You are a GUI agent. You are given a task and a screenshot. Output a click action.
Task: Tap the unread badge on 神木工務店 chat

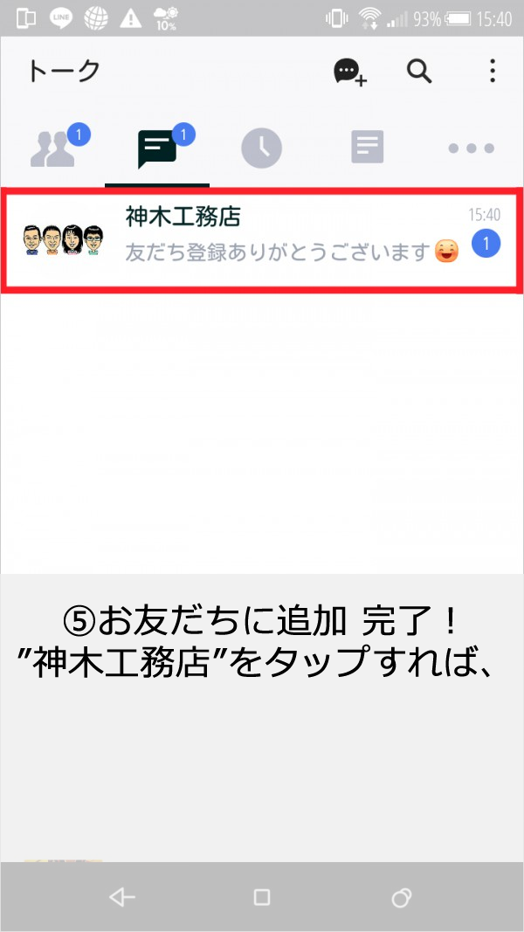point(486,243)
